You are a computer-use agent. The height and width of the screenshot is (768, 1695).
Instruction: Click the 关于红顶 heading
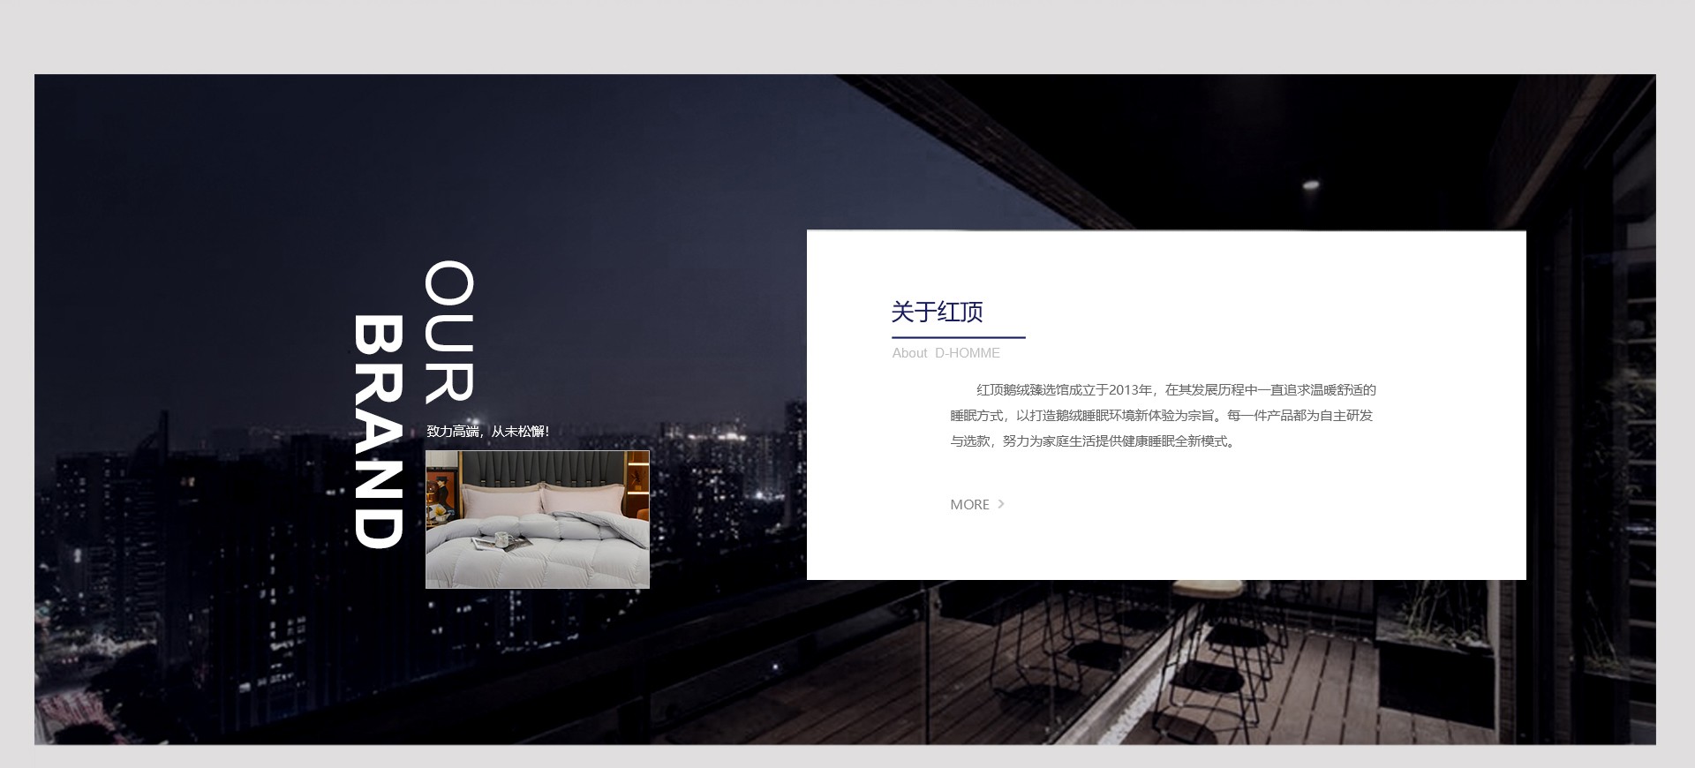[x=937, y=312]
